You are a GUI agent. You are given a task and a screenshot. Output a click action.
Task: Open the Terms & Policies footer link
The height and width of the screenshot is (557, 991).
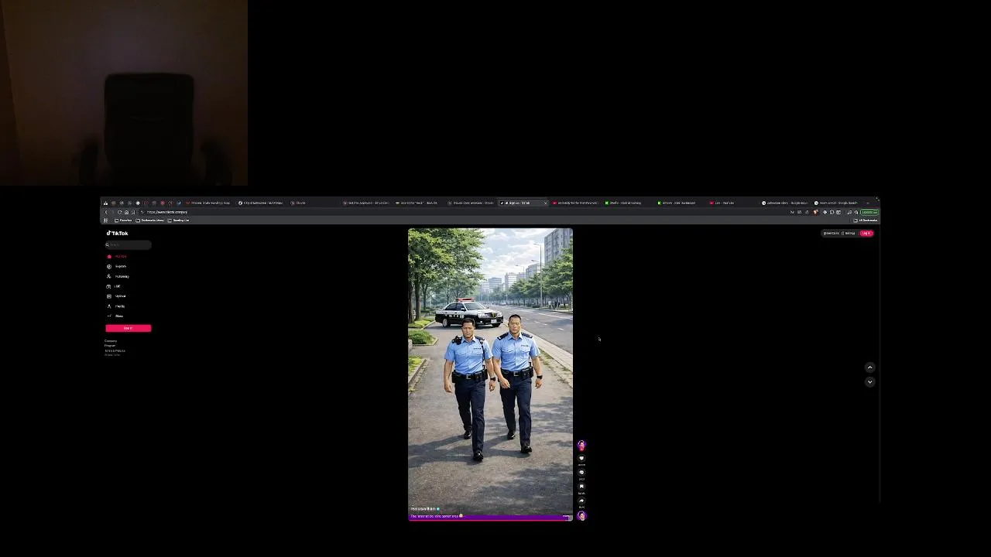click(x=115, y=350)
